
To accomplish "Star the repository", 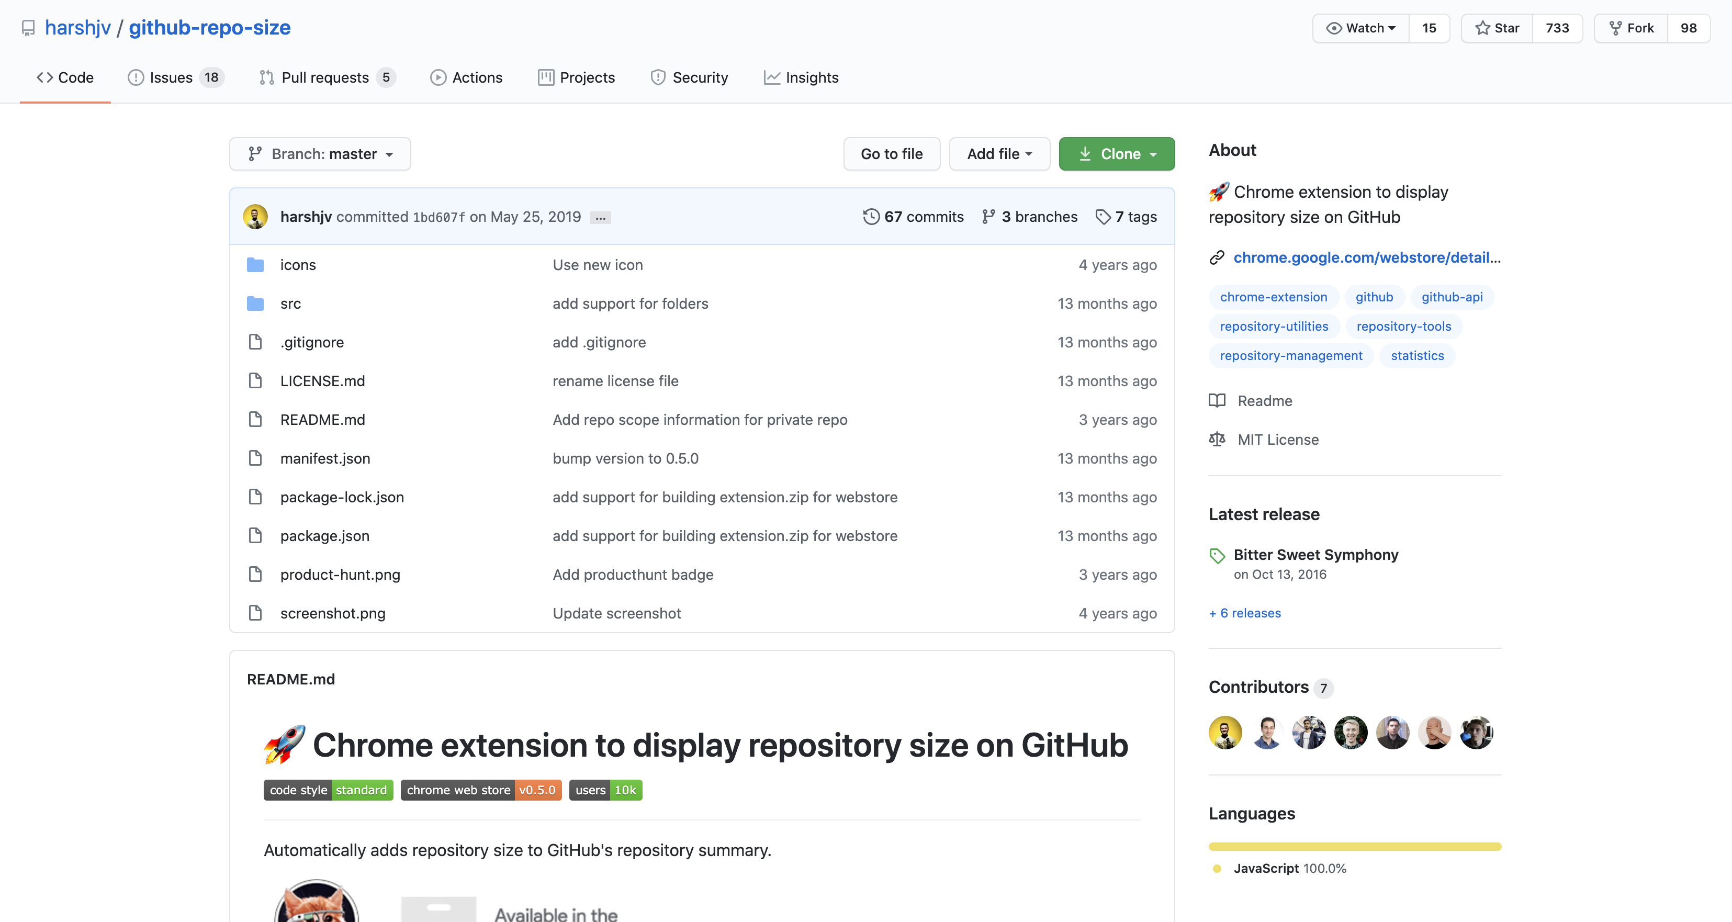I will 1497,28.
